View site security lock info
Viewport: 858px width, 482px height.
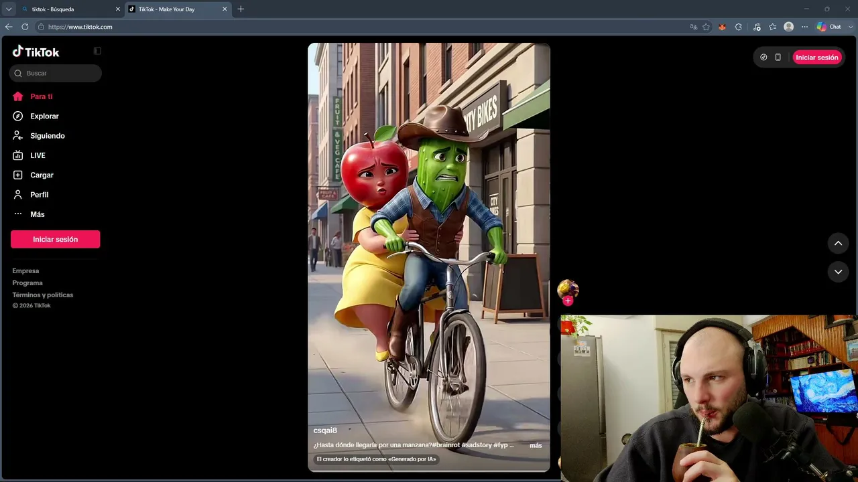[41, 27]
